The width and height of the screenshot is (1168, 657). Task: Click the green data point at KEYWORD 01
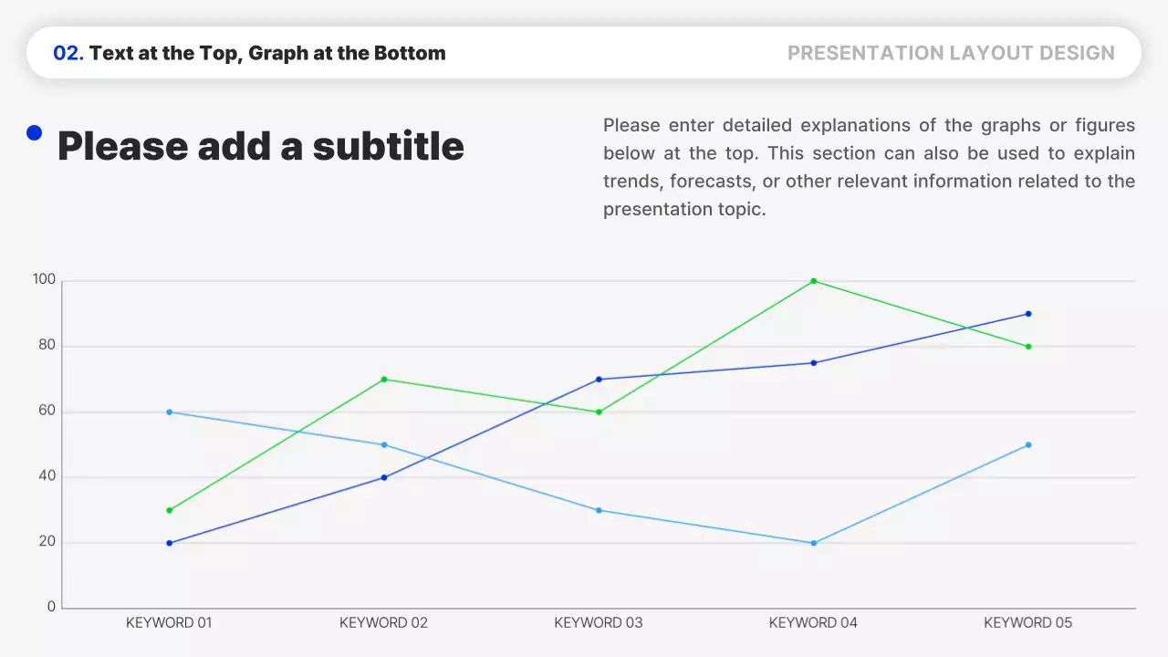click(x=170, y=510)
